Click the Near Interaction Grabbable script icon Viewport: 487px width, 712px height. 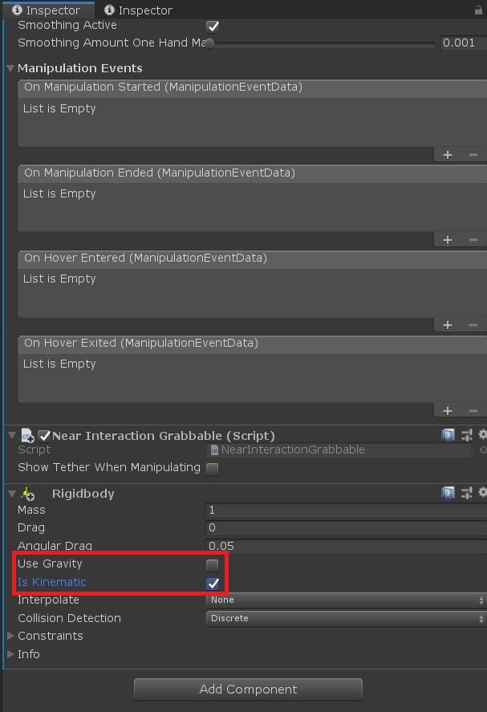pyautogui.click(x=28, y=436)
